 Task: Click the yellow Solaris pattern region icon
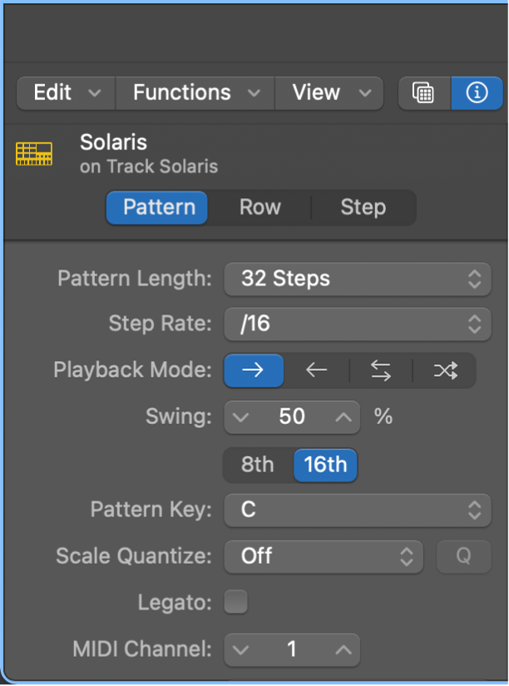point(34,154)
